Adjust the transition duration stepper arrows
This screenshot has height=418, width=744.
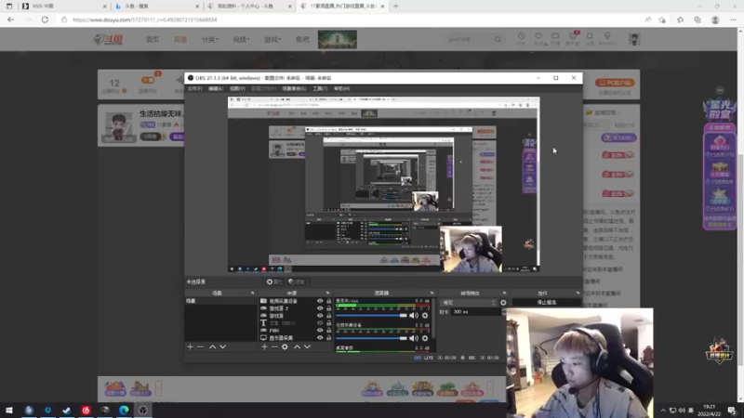point(503,312)
